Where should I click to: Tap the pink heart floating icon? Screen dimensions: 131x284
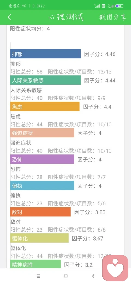tap(115, 268)
